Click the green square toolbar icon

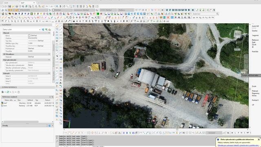(98, 14)
